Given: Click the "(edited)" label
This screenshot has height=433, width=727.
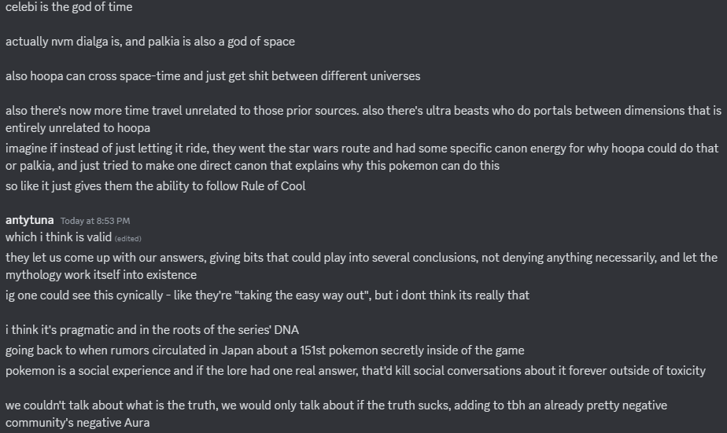Looking at the screenshot, I should (x=128, y=238).
